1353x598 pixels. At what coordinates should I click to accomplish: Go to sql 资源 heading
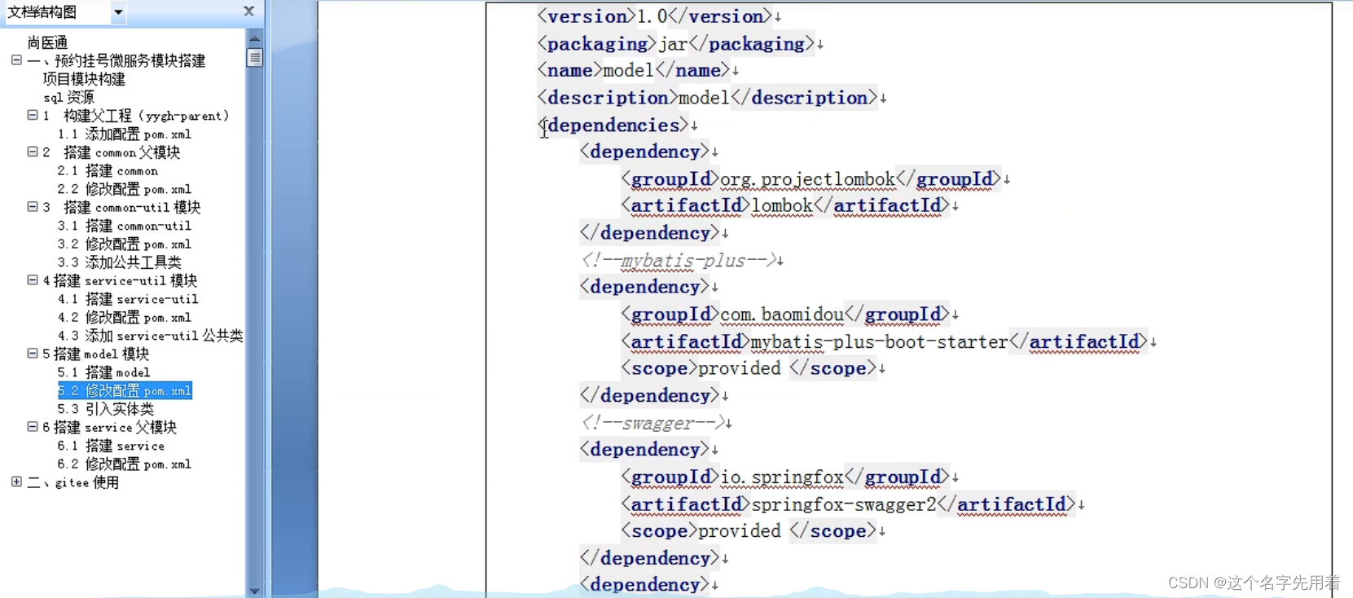point(68,98)
